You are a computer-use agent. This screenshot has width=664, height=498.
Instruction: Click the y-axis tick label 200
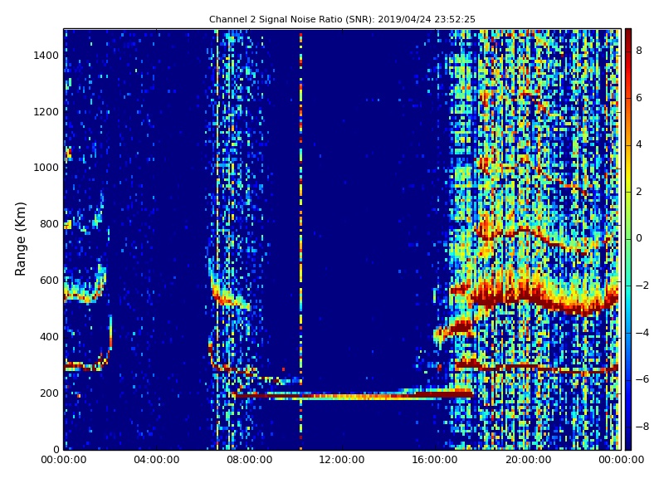50,393
